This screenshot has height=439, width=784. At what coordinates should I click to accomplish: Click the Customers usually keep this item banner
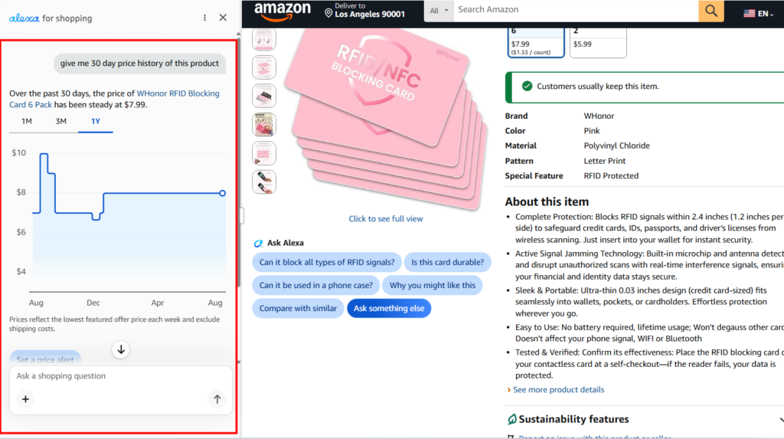[645, 87]
